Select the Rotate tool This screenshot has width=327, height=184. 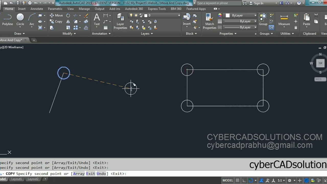68,15
